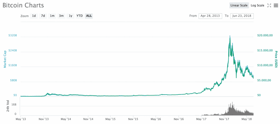Click the May '18 date label
The width and height of the screenshot is (280, 124).
[x=246, y=119]
